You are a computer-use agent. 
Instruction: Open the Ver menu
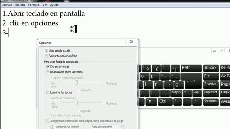tap(45, 5)
